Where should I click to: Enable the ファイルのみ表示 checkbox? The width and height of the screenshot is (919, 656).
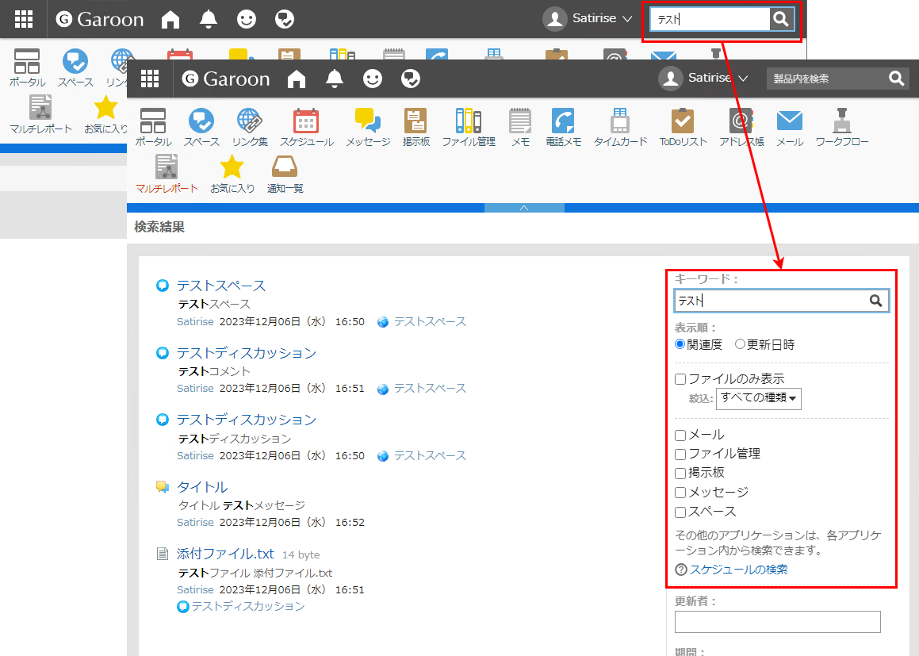680,378
